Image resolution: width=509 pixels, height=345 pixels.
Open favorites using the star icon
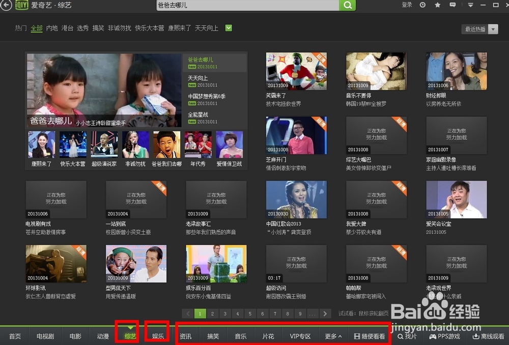tap(437, 5)
